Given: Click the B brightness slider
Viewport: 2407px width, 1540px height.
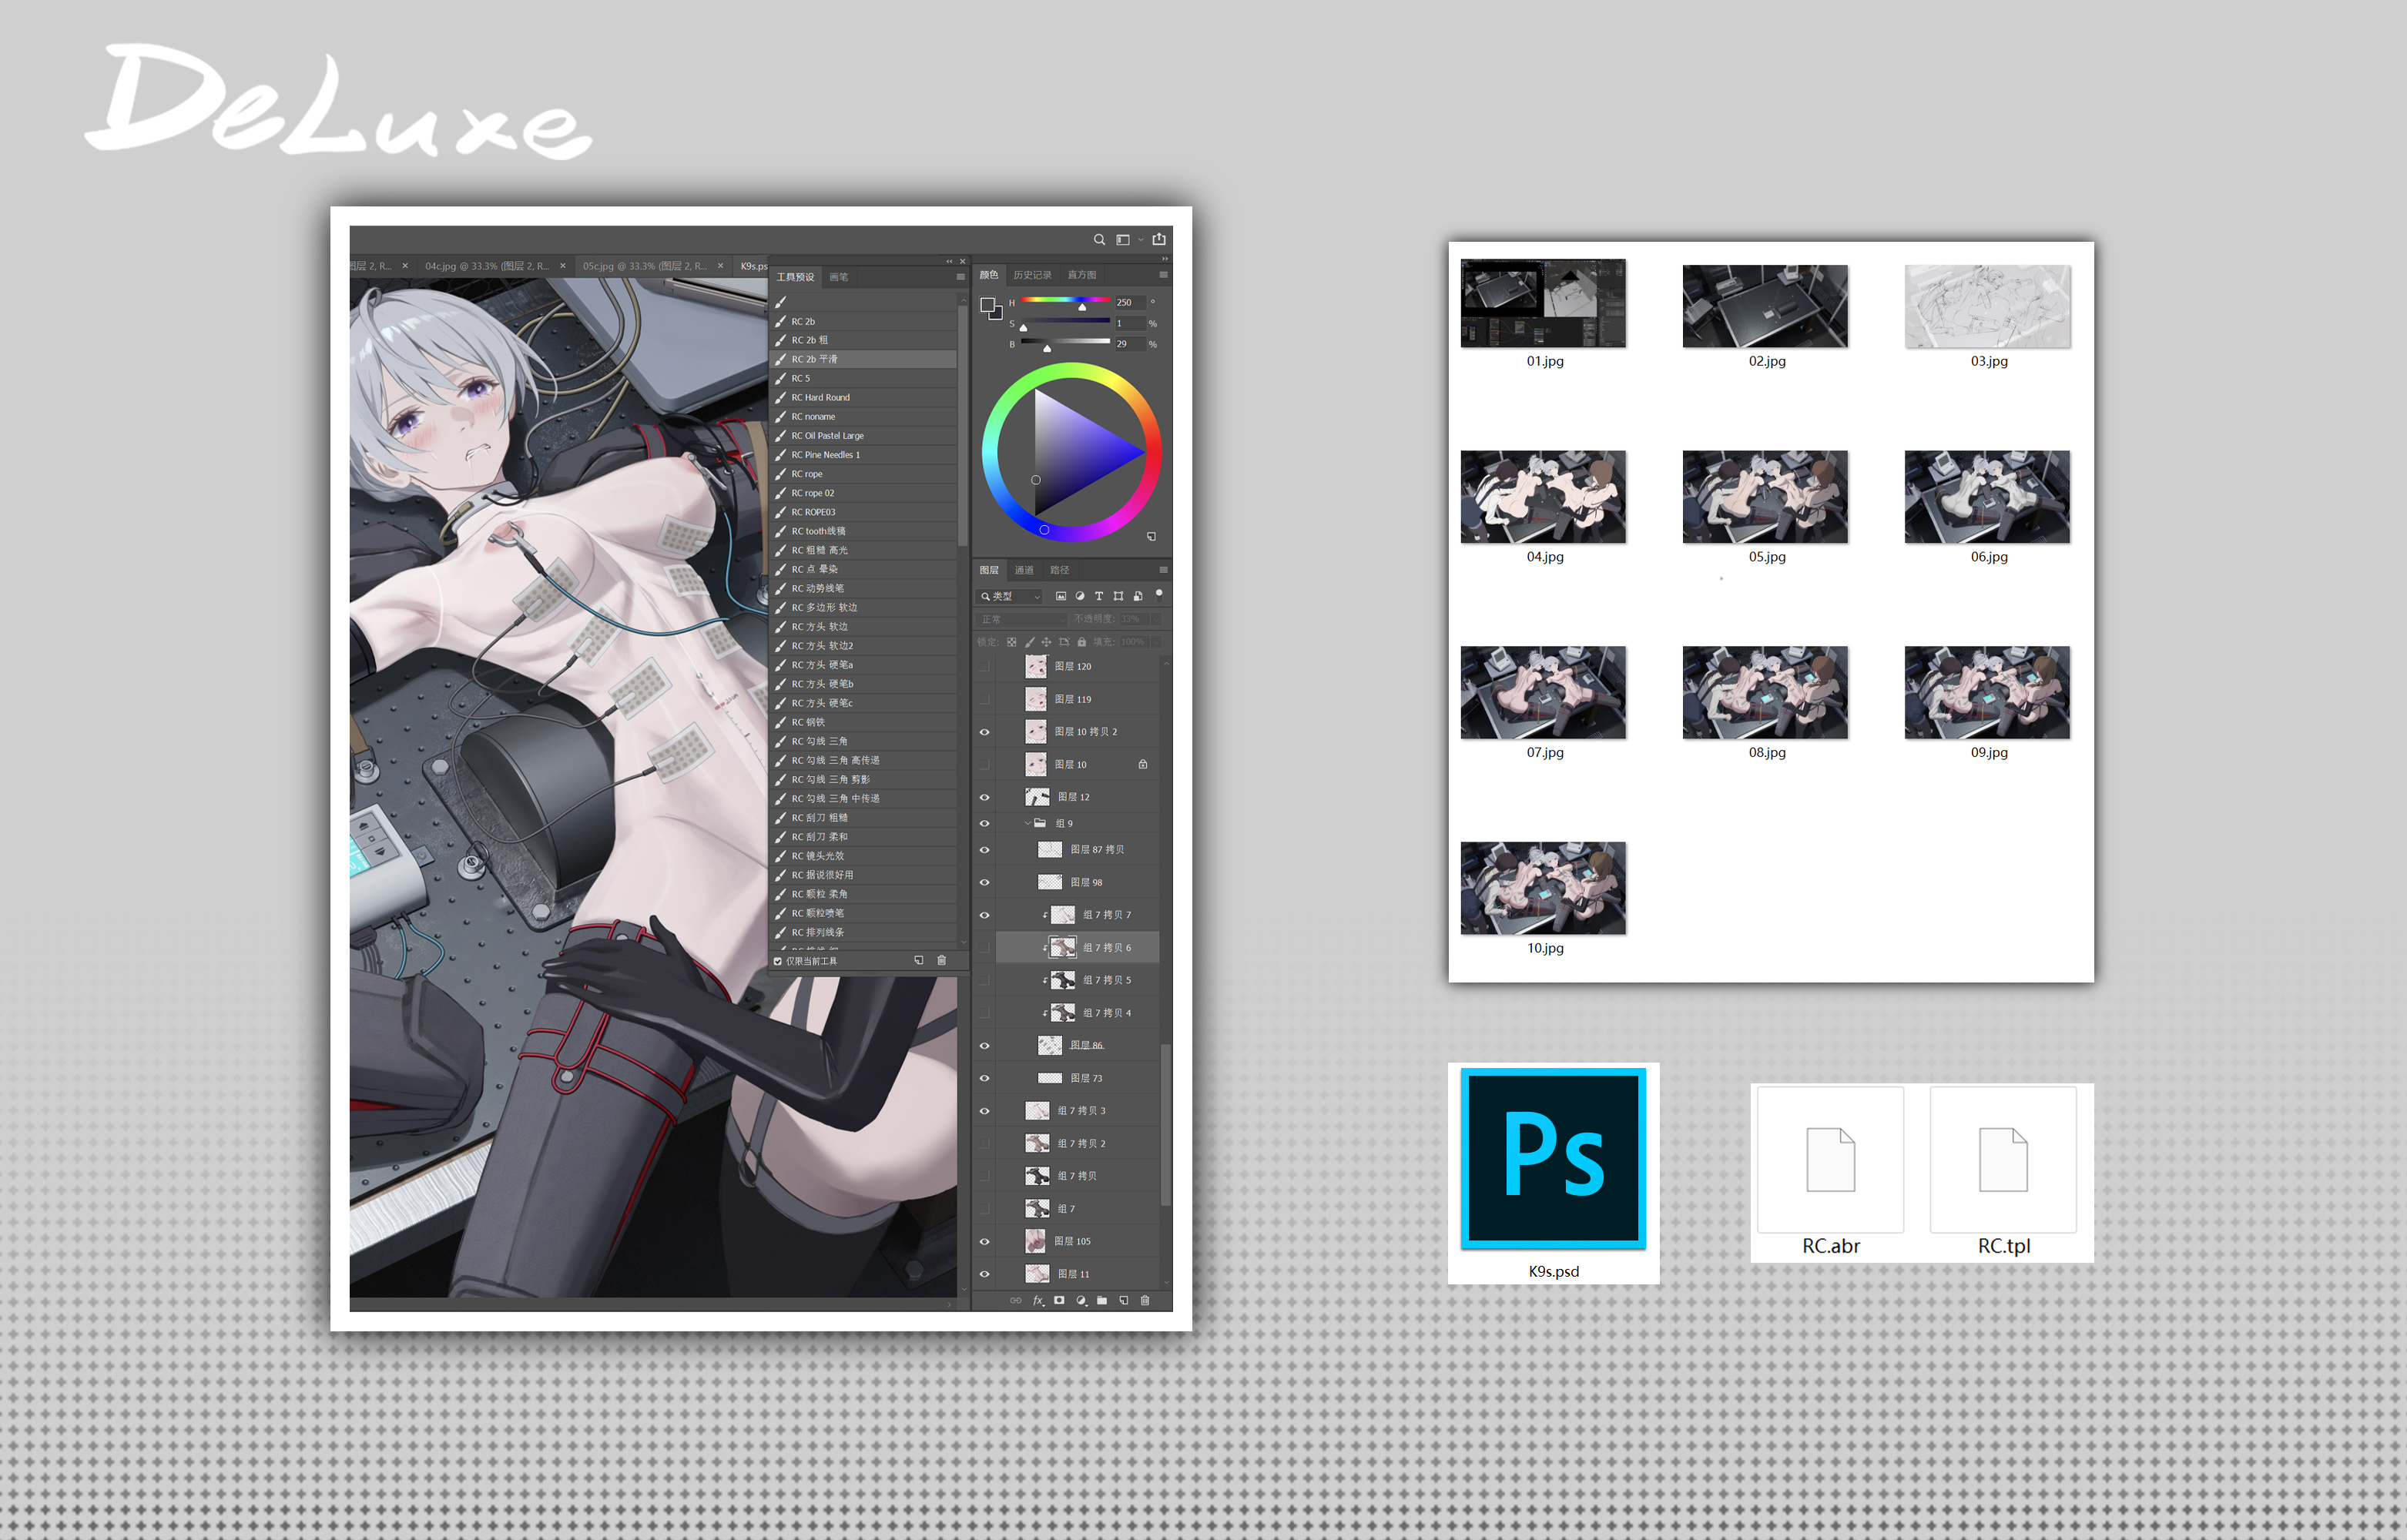Looking at the screenshot, I should (x=1065, y=343).
